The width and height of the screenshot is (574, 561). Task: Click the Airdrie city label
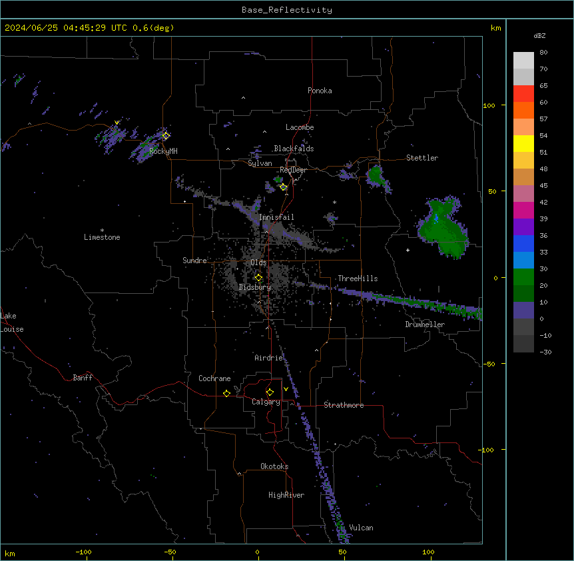pyautogui.click(x=268, y=358)
